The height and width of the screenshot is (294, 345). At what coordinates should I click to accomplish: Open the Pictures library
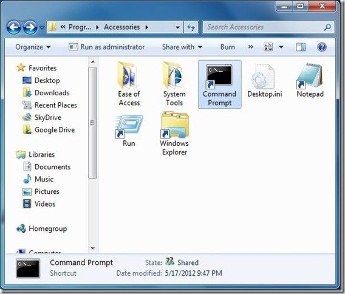click(x=41, y=191)
